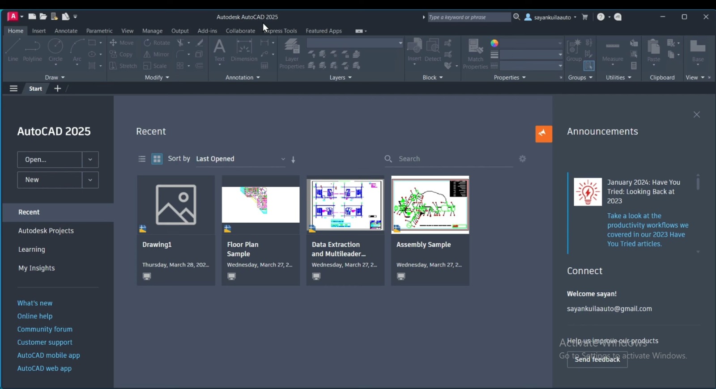Open the Community forum link
The height and width of the screenshot is (389, 716).
45,329
